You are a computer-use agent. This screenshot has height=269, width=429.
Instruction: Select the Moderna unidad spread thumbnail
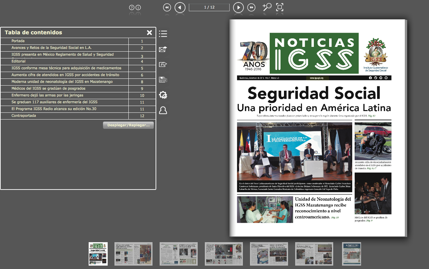click(x=269, y=254)
